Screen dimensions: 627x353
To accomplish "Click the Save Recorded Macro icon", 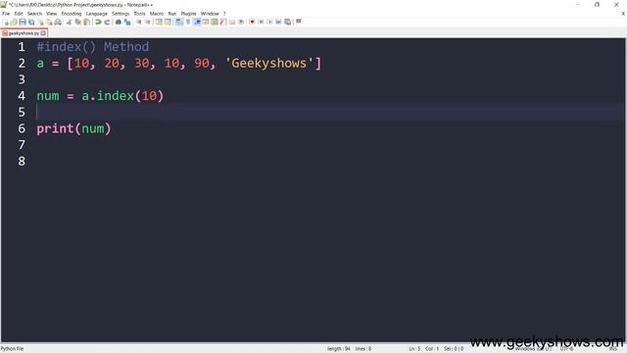I will (287, 22).
